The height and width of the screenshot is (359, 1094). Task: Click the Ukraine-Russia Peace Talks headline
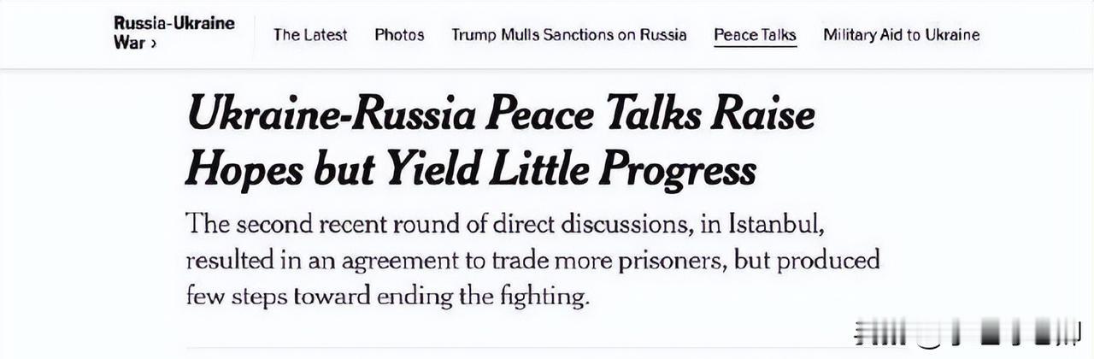click(500, 142)
